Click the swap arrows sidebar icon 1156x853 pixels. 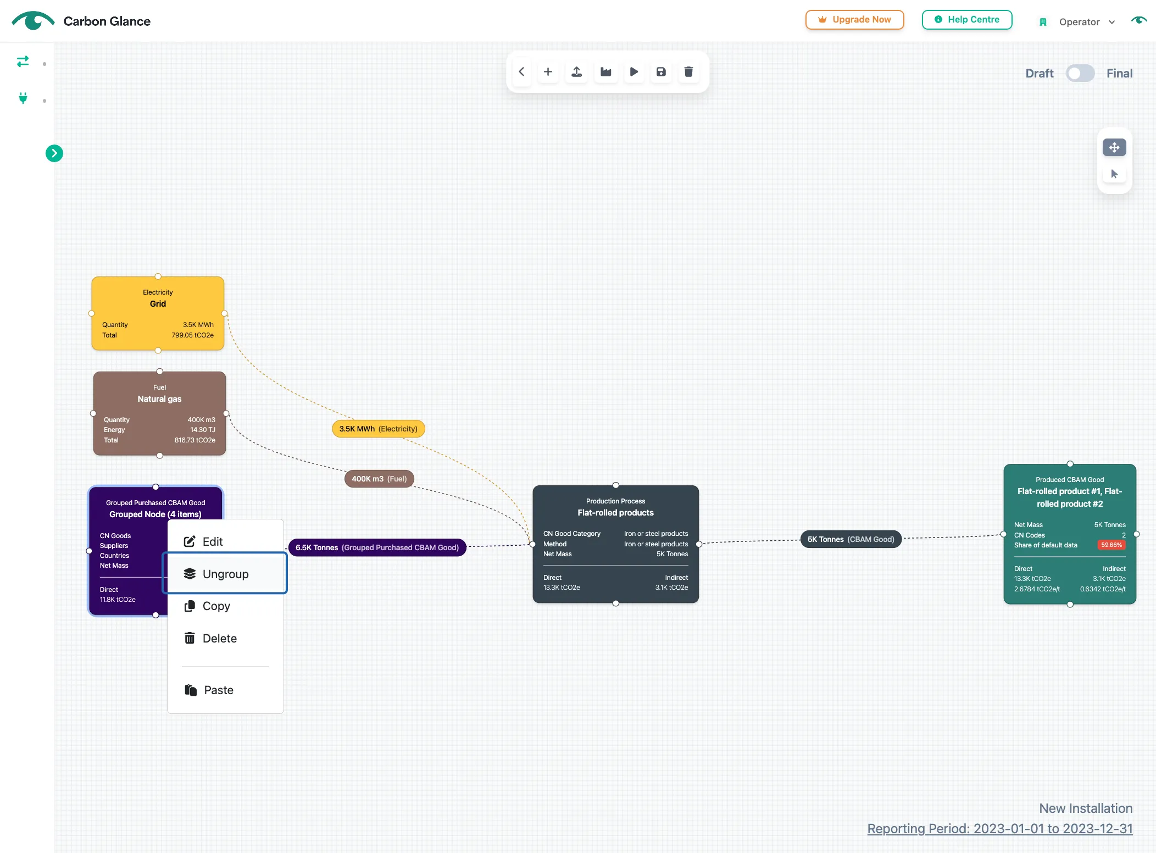click(x=23, y=62)
